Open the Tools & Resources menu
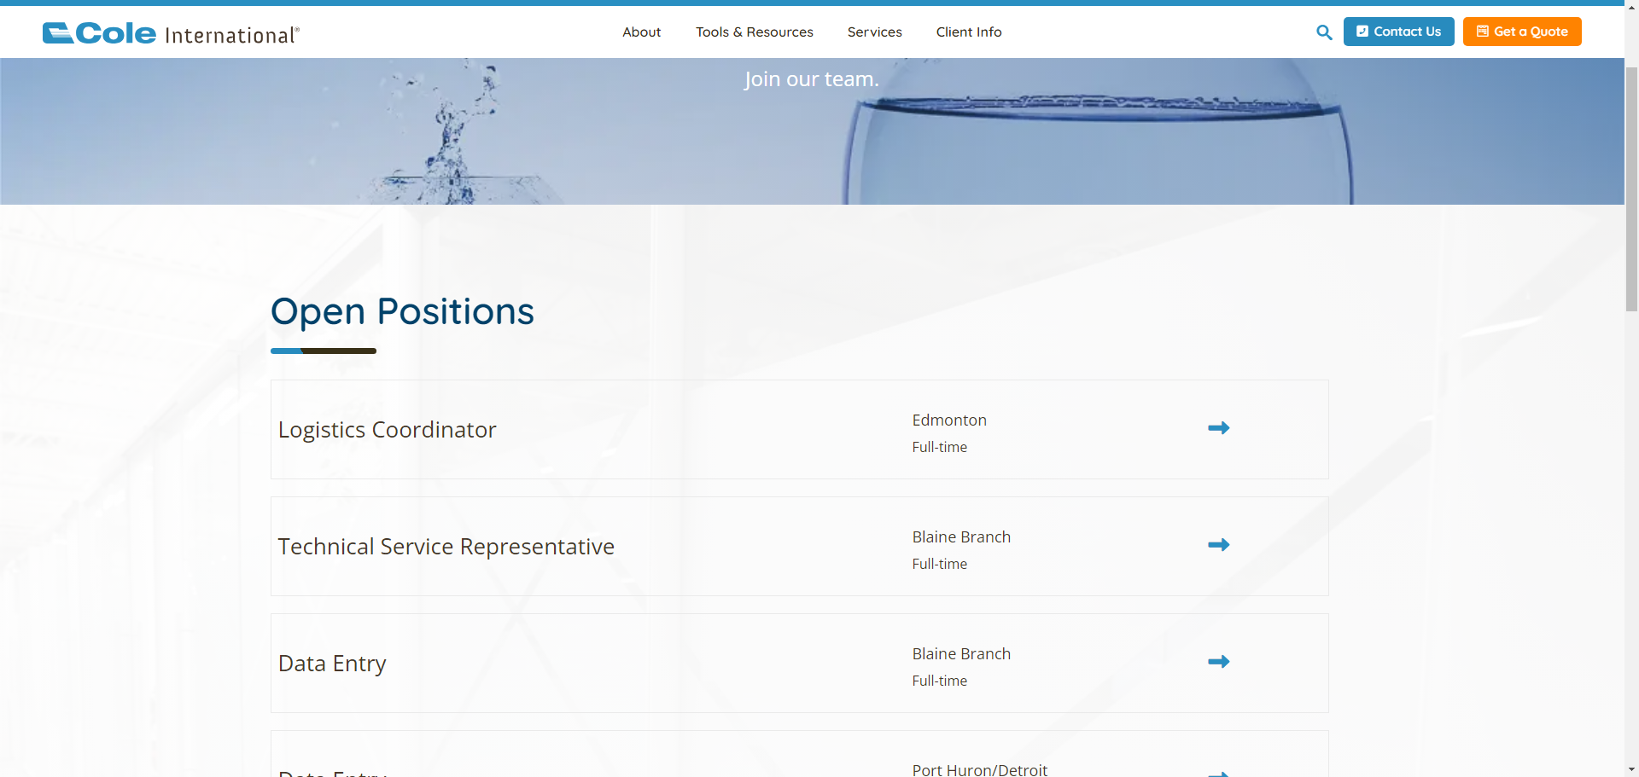The height and width of the screenshot is (777, 1639). tap(754, 32)
